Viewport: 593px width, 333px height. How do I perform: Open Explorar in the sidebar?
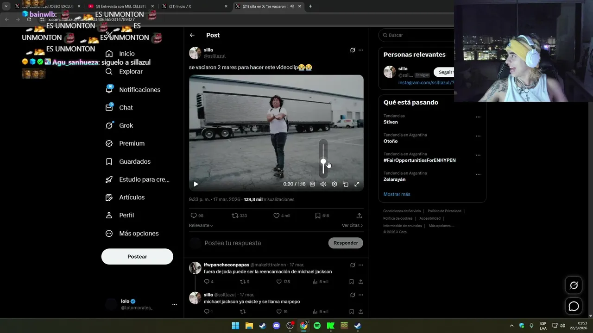tap(124, 72)
